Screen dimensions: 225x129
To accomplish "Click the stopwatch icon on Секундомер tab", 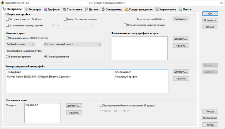I will pyautogui.click(x=103, y=9).
